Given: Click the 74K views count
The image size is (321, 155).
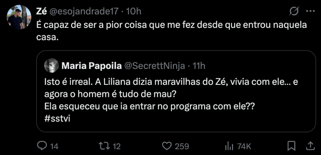Looking at the screenshot, I should click(x=244, y=146).
